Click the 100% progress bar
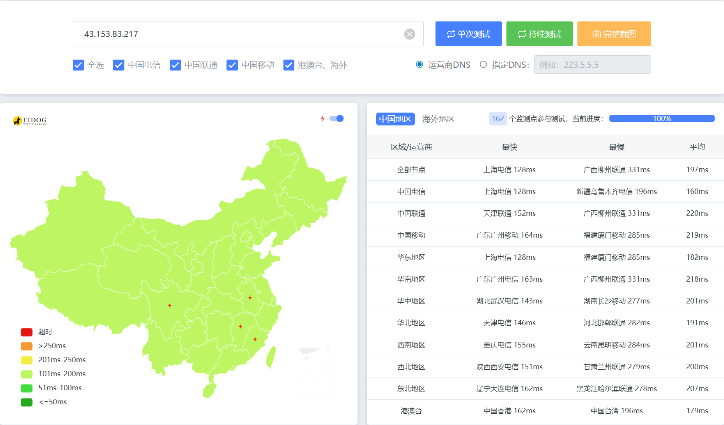 662,118
